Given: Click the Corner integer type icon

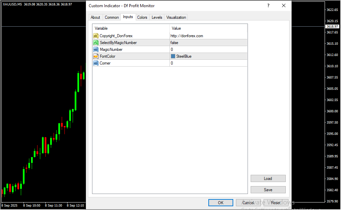Looking at the screenshot, I should (96, 63).
